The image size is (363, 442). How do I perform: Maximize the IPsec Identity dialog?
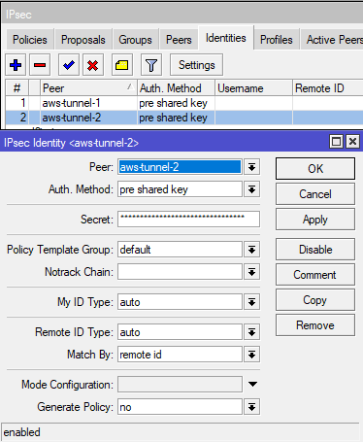click(x=337, y=142)
